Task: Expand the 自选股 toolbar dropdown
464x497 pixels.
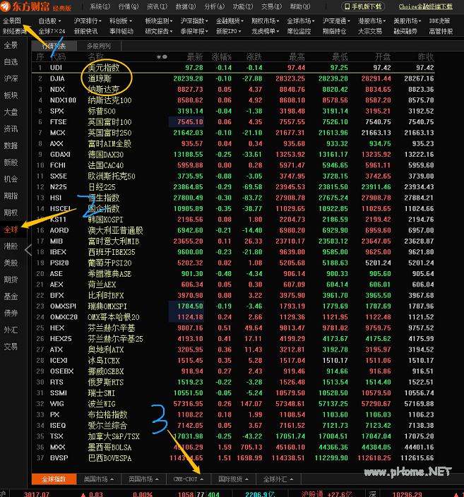Action: point(49,21)
